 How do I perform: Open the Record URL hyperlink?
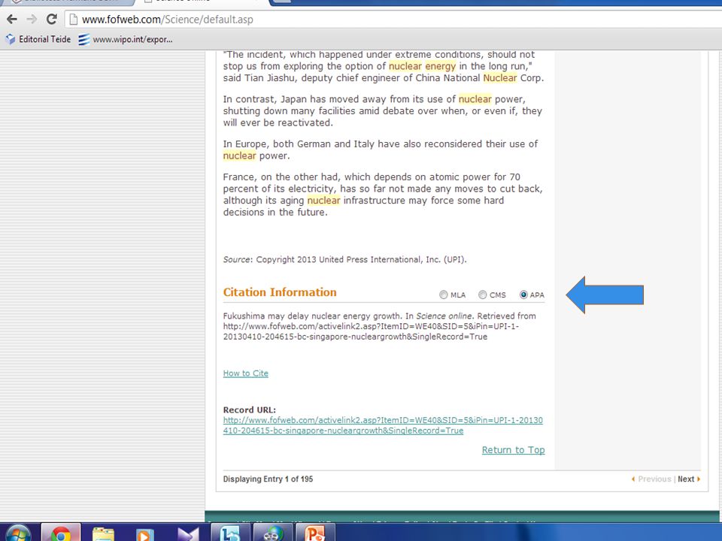pyautogui.click(x=383, y=425)
